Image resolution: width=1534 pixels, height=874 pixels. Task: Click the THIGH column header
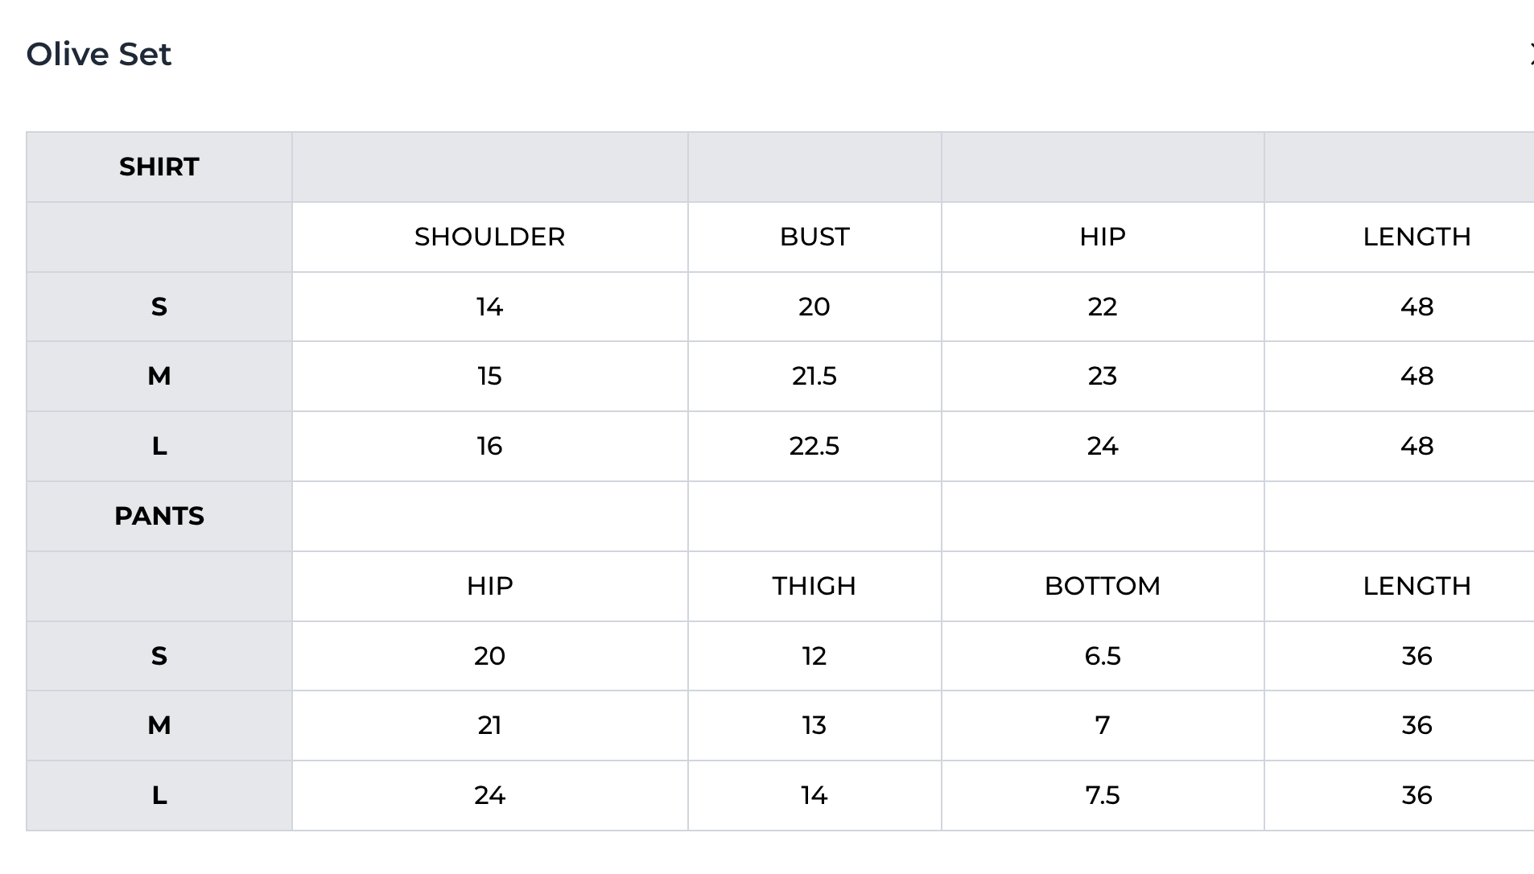(x=814, y=586)
